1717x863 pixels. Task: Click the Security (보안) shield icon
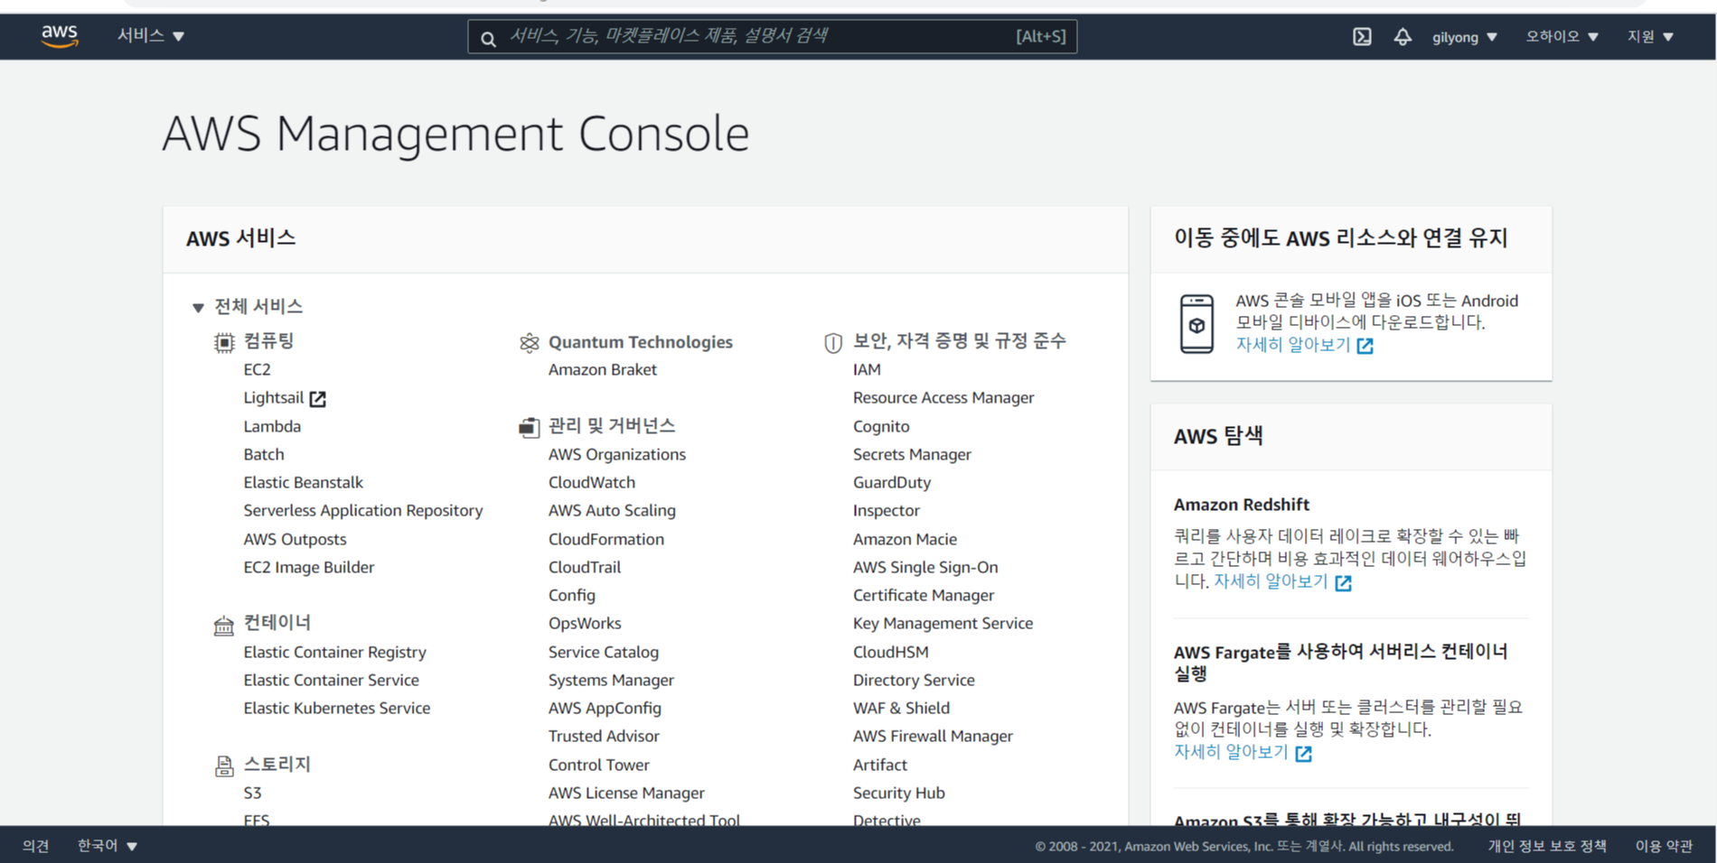pos(833,343)
